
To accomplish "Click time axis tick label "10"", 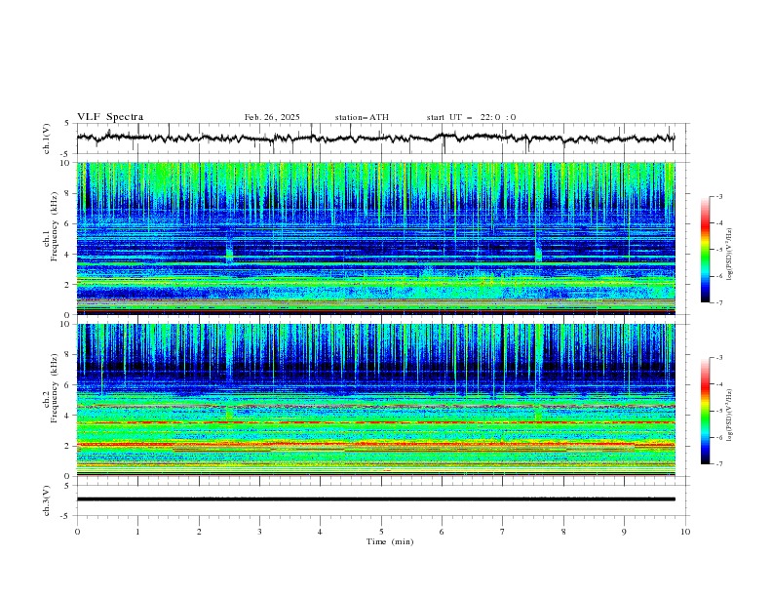I will [685, 532].
